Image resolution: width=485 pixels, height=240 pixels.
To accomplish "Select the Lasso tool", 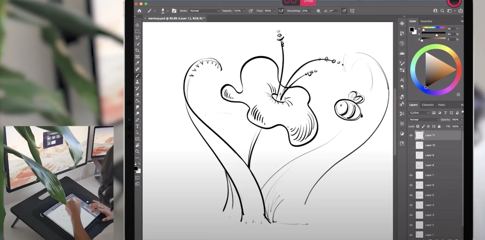I will pyautogui.click(x=137, y=38).
